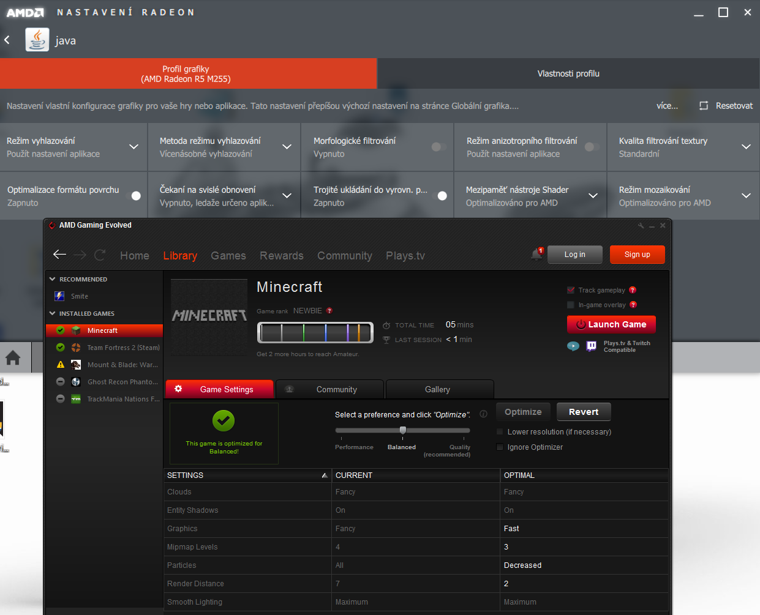The width and height of the screenshot is (760, 615).
Task: Go back with the Radeon Settings back arrow
Action: [x=7, y=40]
